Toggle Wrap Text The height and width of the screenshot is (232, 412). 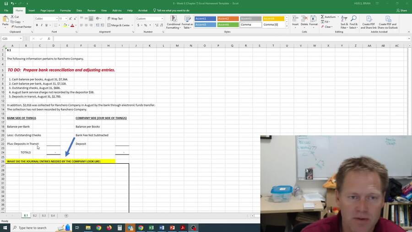click(115, 19)
